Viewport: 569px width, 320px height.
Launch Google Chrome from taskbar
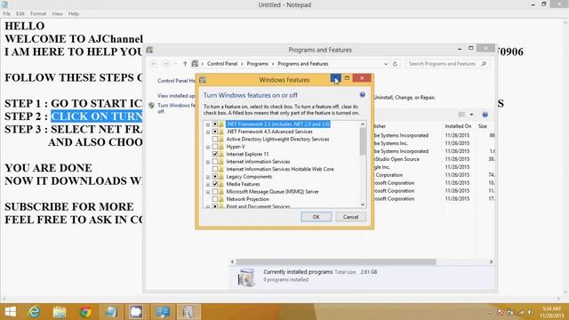click(85, 312)
